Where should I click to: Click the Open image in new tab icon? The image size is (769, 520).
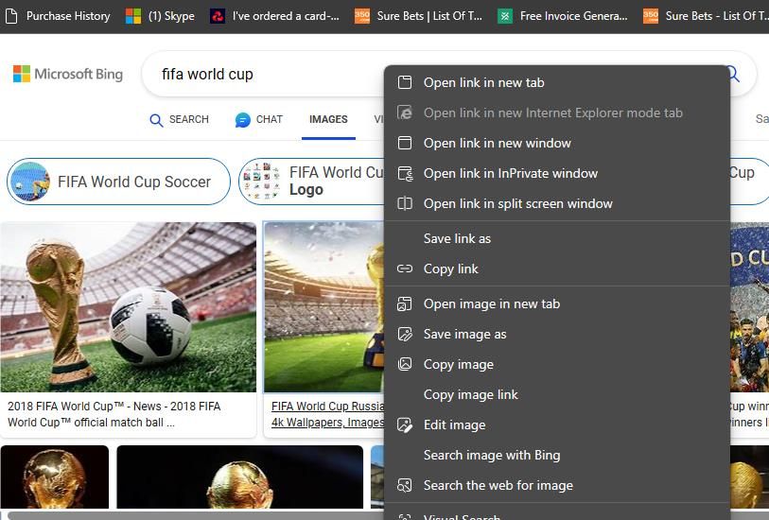pyautogui.click(x=405, y=303)
